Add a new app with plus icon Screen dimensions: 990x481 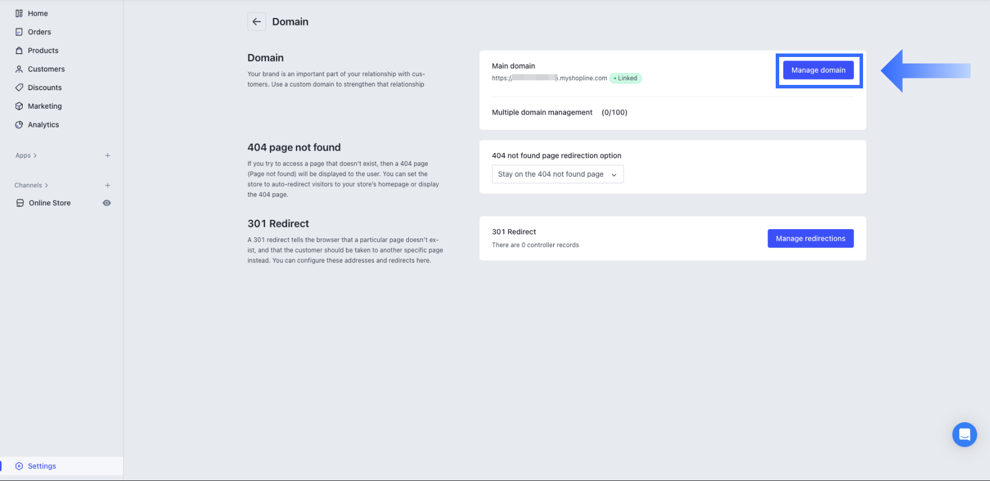coord(108,155)
